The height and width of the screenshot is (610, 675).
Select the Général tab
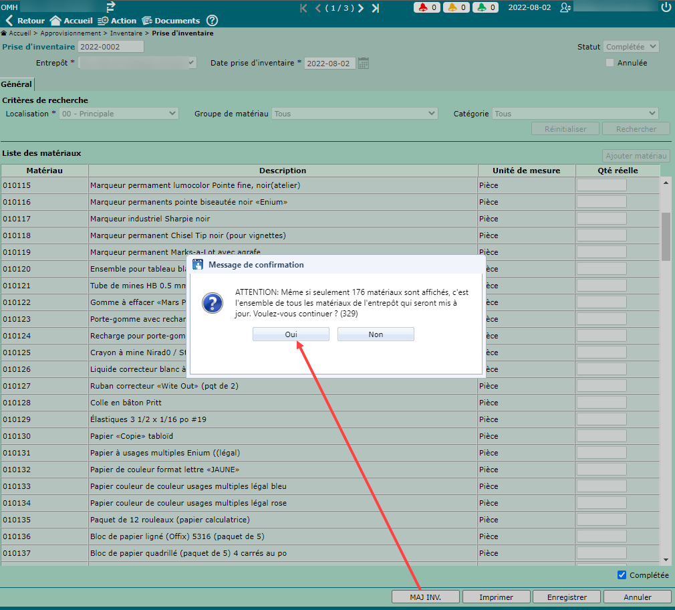tap(17, 84)
